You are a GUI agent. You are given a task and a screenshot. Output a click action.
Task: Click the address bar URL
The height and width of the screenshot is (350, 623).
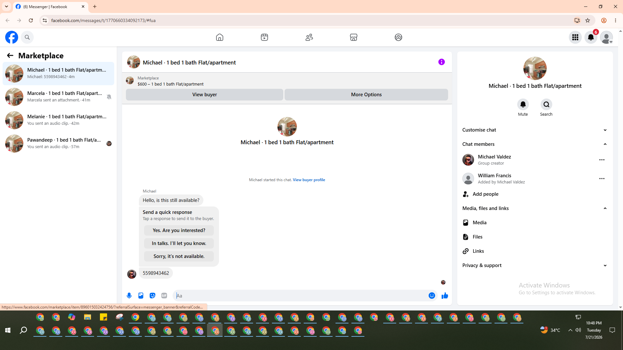(x=103, y=20)
